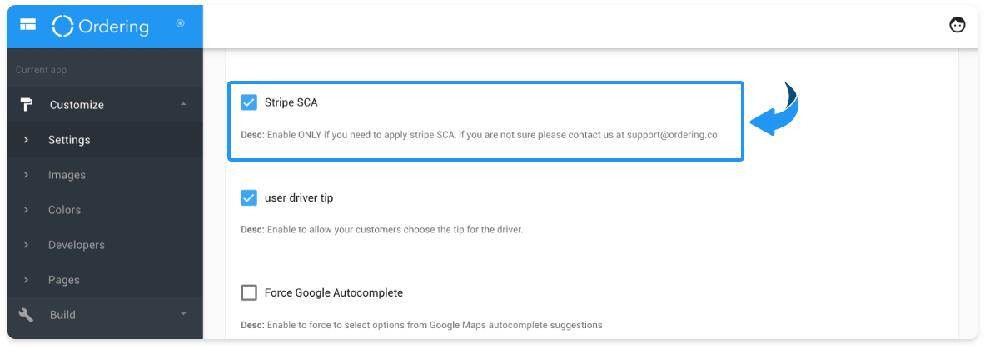985x349 pixels.
Task: Expand the chevron next to Images
Action: click(26, 175)
